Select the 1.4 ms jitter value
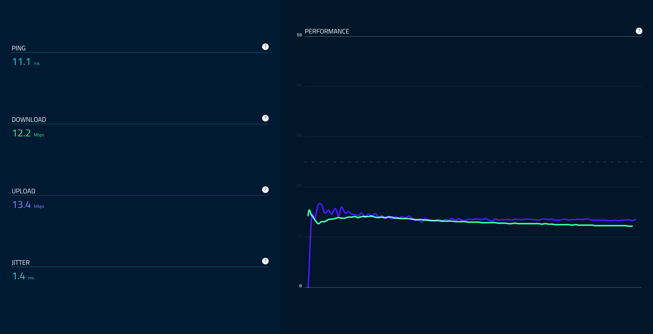Screen dimensions: 653x334 pyautogui.click(x=19, y=276)
